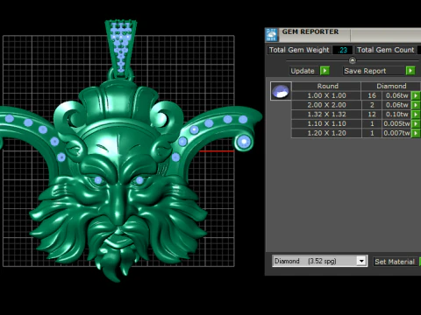Click the Gem Reporter panel icon
Screen dimensions: 421x315
click(272, 35)
